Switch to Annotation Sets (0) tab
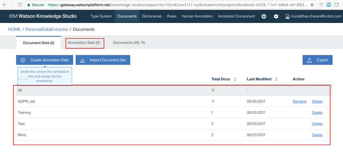This screenshot has width=343, height=155. click(x=84, y=43)
